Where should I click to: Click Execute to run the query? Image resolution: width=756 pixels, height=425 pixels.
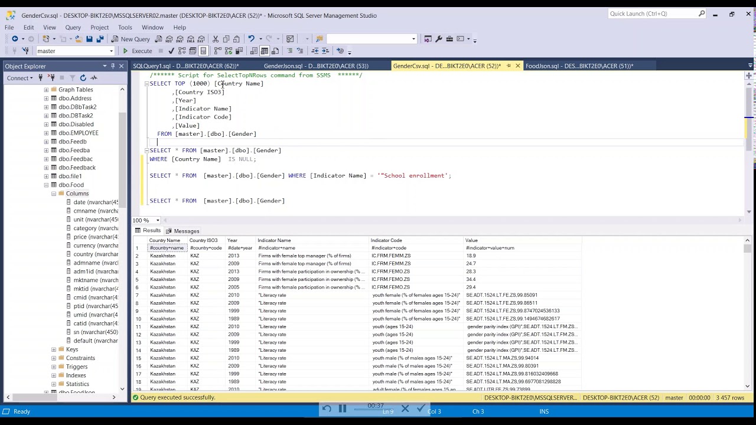pos(138,51)
